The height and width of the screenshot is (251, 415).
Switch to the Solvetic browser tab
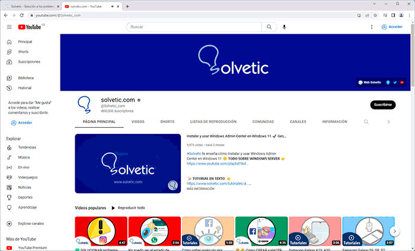[x=32, y=7]
